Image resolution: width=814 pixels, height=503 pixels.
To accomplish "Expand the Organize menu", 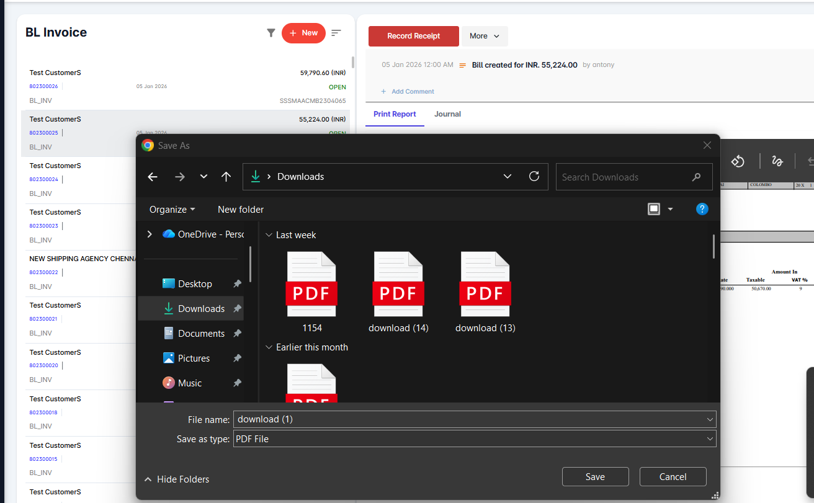I will [x=172, y=210].
